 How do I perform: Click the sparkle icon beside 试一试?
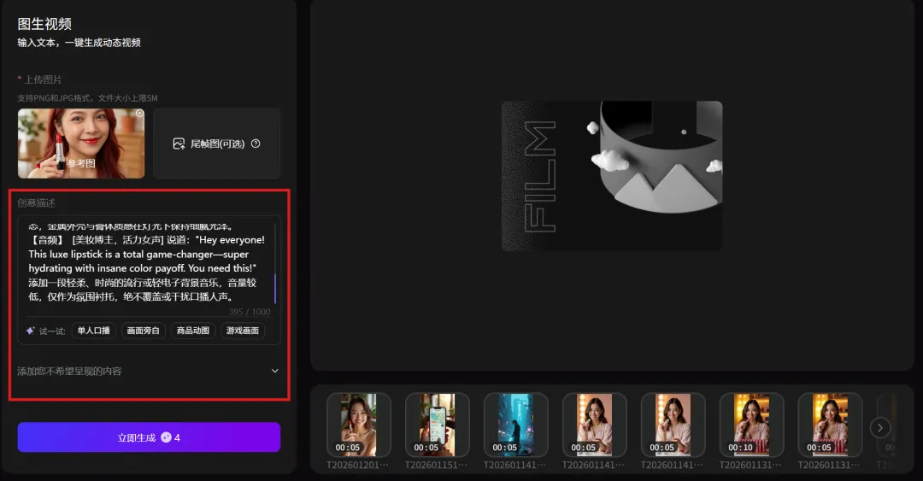(31, 331)
